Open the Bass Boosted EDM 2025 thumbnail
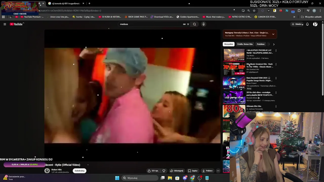This screenshot has width=324, height=182. (x=234, y=83)
